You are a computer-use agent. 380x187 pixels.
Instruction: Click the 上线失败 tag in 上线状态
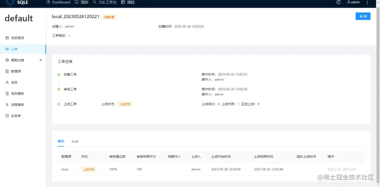pos(125,104)
